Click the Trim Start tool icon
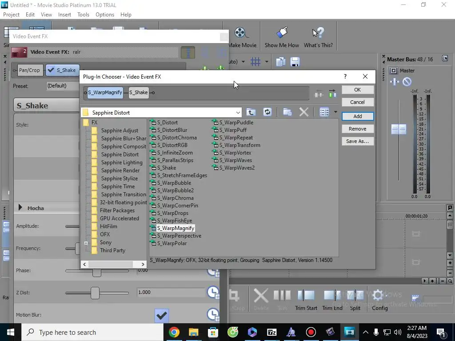The height and width of the screenshot is (341, 455). (306, 295)
